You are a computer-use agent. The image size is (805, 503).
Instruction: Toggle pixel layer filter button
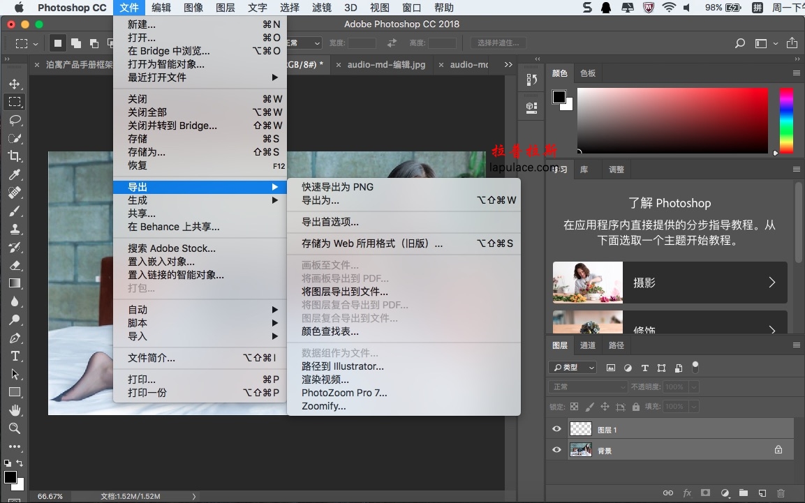click(610, 368)
